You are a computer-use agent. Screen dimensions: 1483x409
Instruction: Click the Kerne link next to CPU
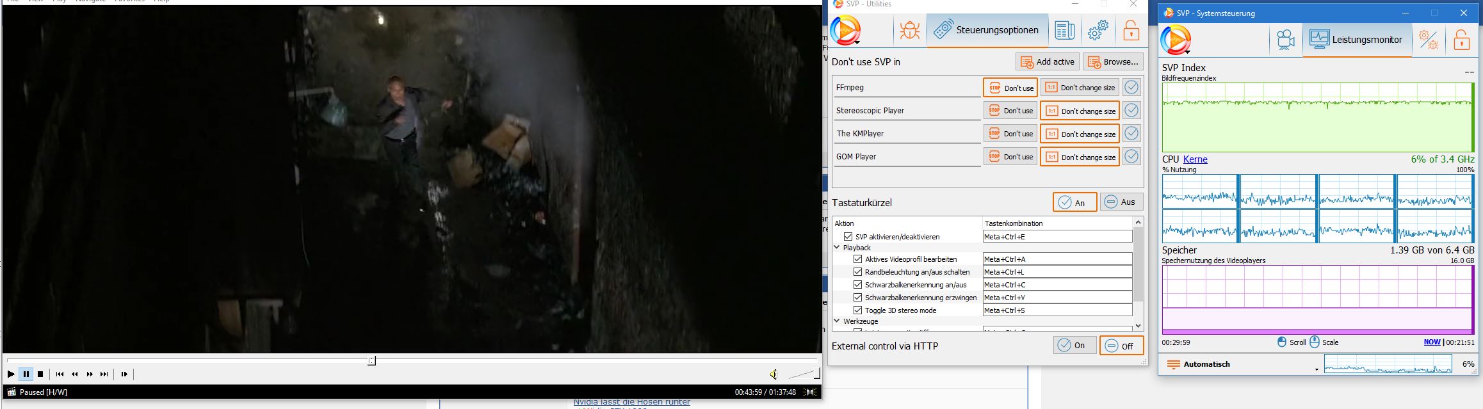pos(1195,159)
